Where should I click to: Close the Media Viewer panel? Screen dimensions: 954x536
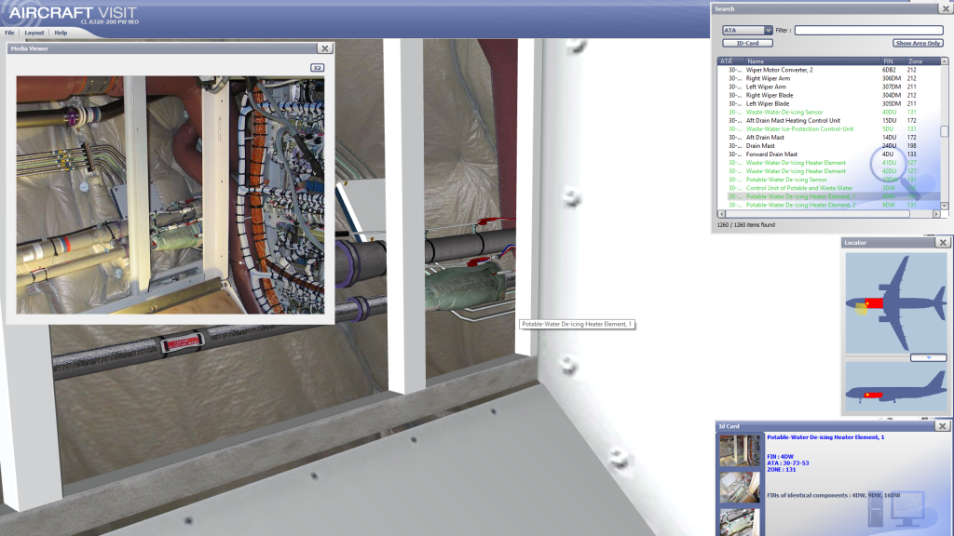[x=323, y=48]
